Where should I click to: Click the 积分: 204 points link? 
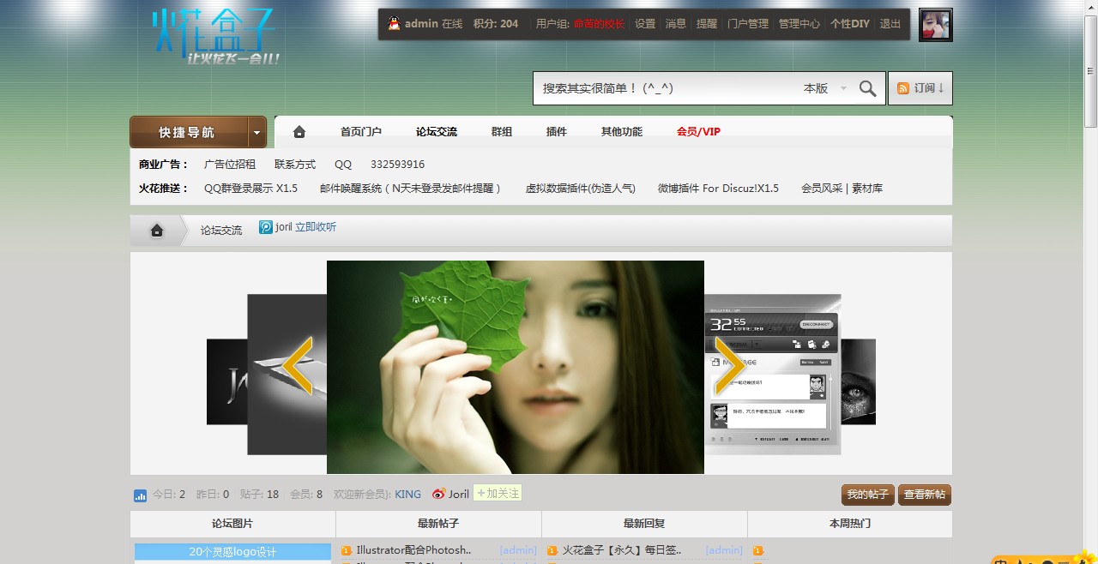tap(496, 24)
